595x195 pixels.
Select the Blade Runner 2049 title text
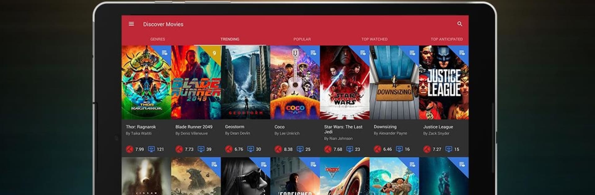(x=194, y=127)
